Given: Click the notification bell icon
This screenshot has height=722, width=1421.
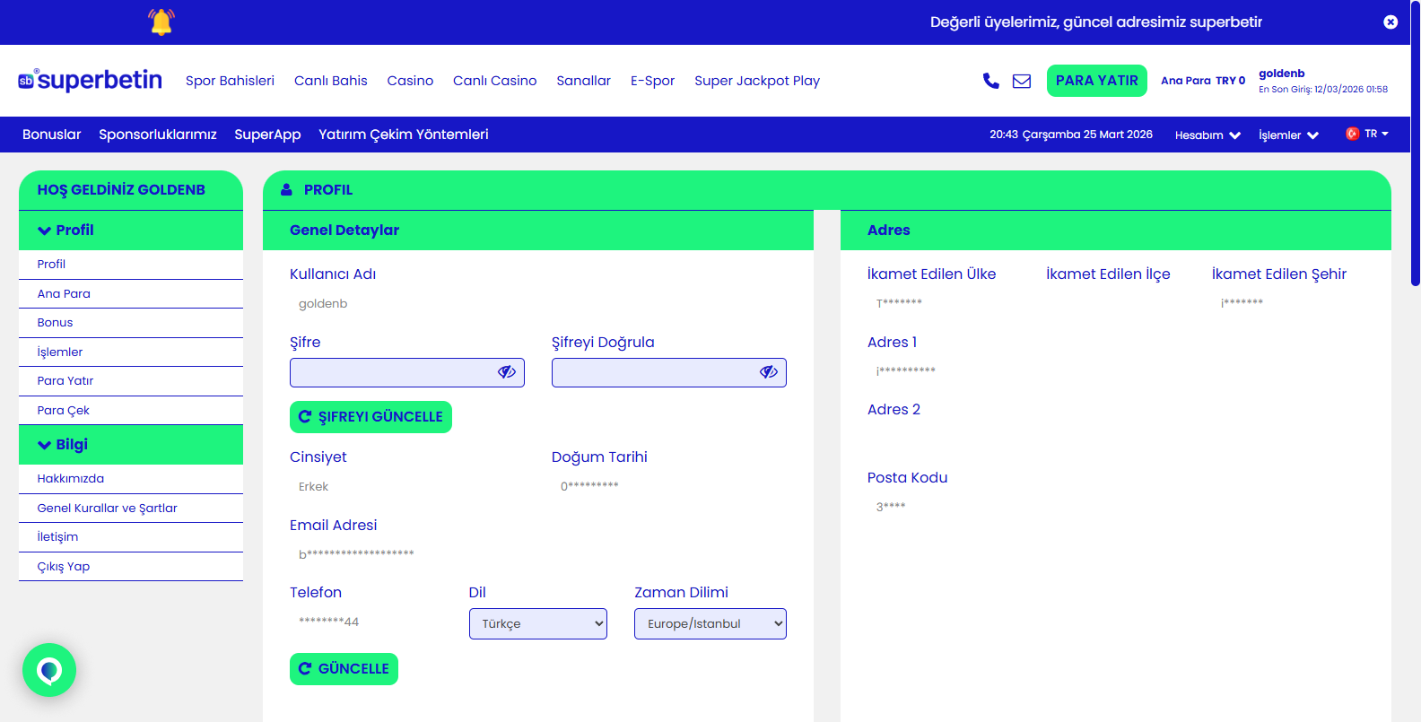Looking at the screenshot, I should coord(161,22).
